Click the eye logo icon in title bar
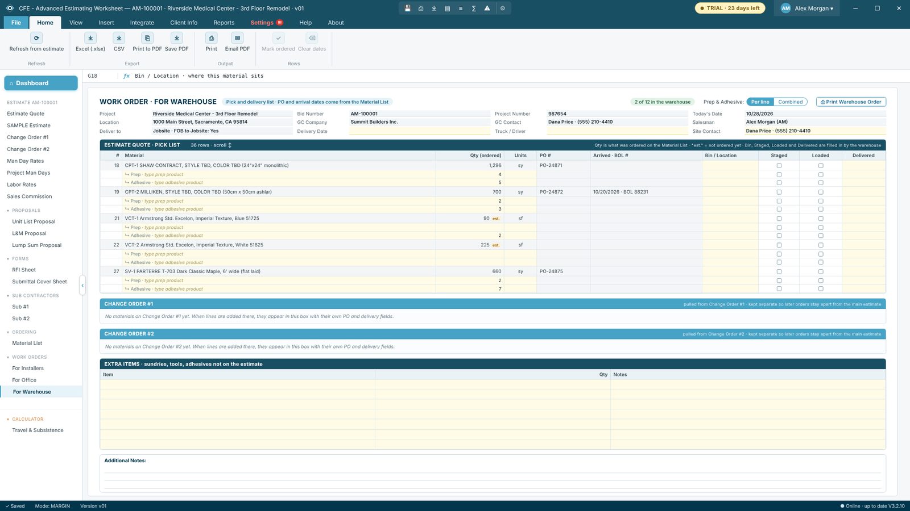This screenshot has width=910, height=511. pyautogui.click(x=10, y=8)
